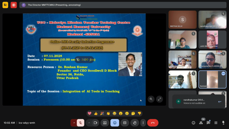Image resolution: width=229 pixels, height=129 pixels.
Task: Unmute the microphone in the bottom bar
Action: pyautogui.click(x=81, y=122)
